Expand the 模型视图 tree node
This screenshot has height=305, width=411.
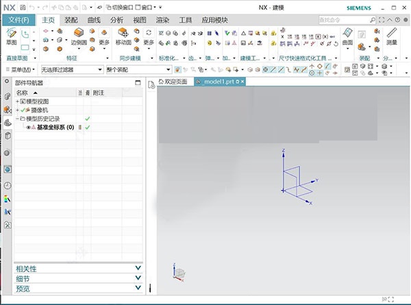(17, 101)
